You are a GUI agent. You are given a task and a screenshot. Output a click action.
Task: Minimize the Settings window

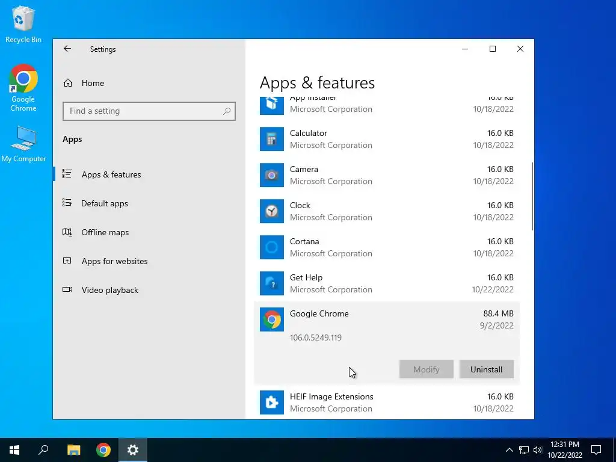pyautogui.click(x=465, y=49)
